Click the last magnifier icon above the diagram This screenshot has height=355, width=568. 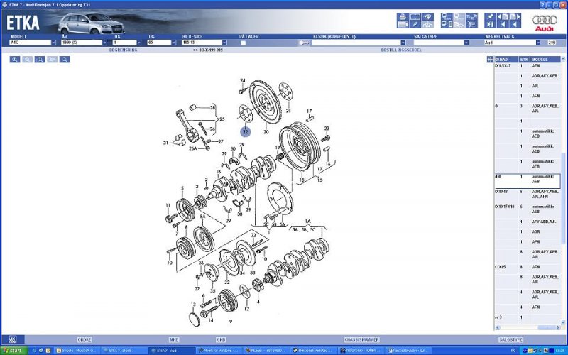[65, 60]
